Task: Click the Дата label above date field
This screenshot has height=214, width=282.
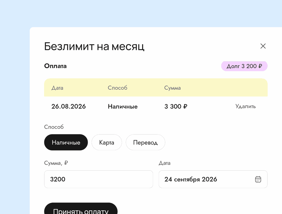Action: tap(165, 163)
